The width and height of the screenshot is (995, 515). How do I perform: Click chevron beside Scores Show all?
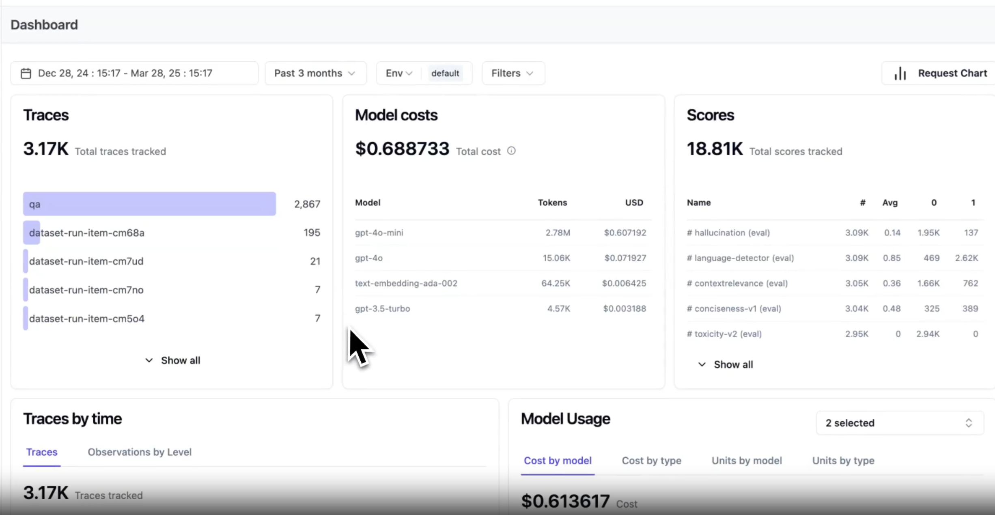(702, 364)
